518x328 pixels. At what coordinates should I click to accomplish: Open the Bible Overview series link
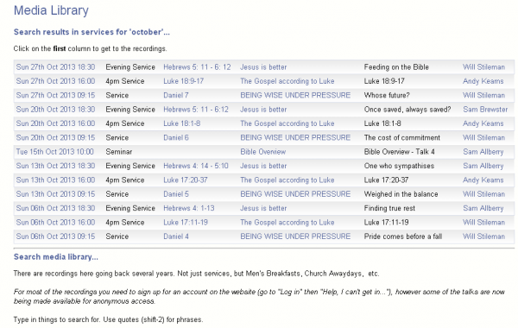pyautogui.click(x=263, y=152)
